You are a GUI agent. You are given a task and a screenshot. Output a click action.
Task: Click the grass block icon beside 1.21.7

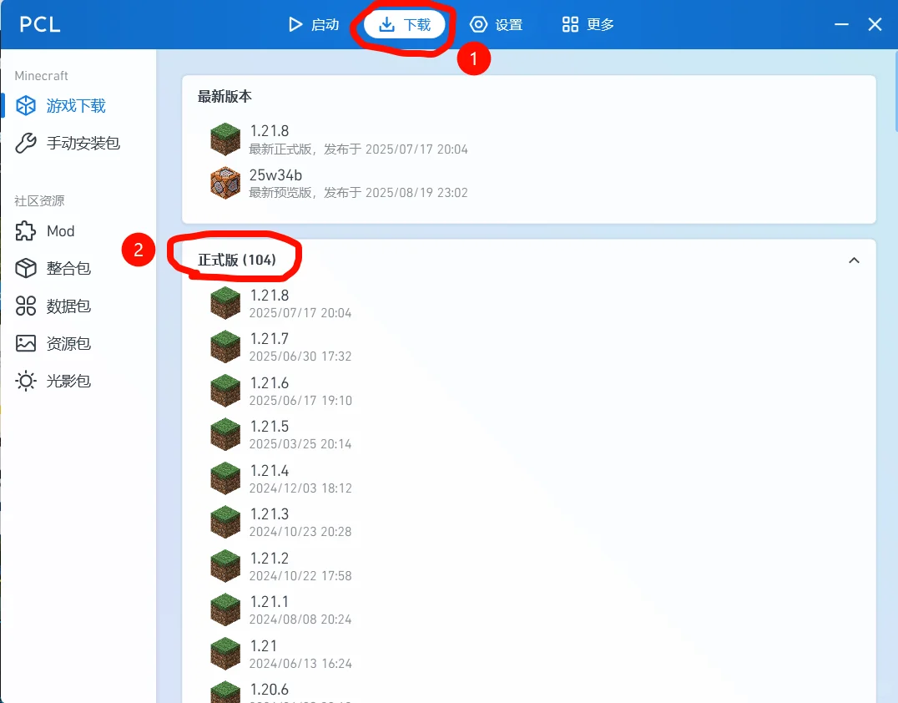click(225, 346)
